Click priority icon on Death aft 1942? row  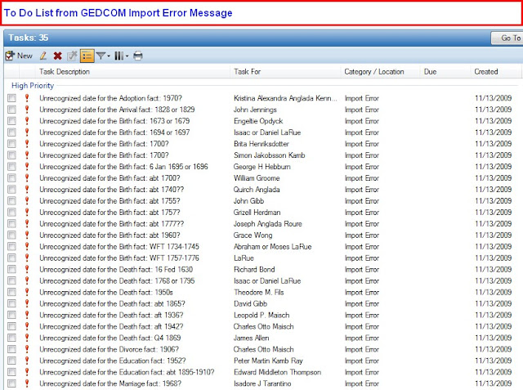[27, 326]
